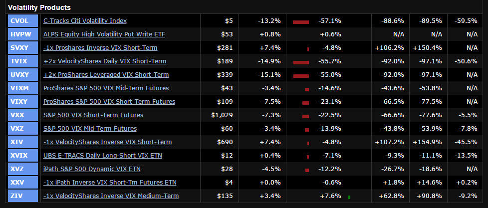
Task: Open ProShares S&P 500 VIX Mid-Term Futures link
Action: point(106,88)
